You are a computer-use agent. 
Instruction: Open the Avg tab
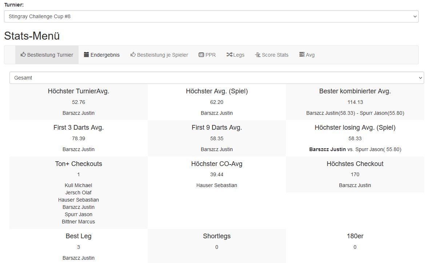pyautogui.click(x=310, y=55)
